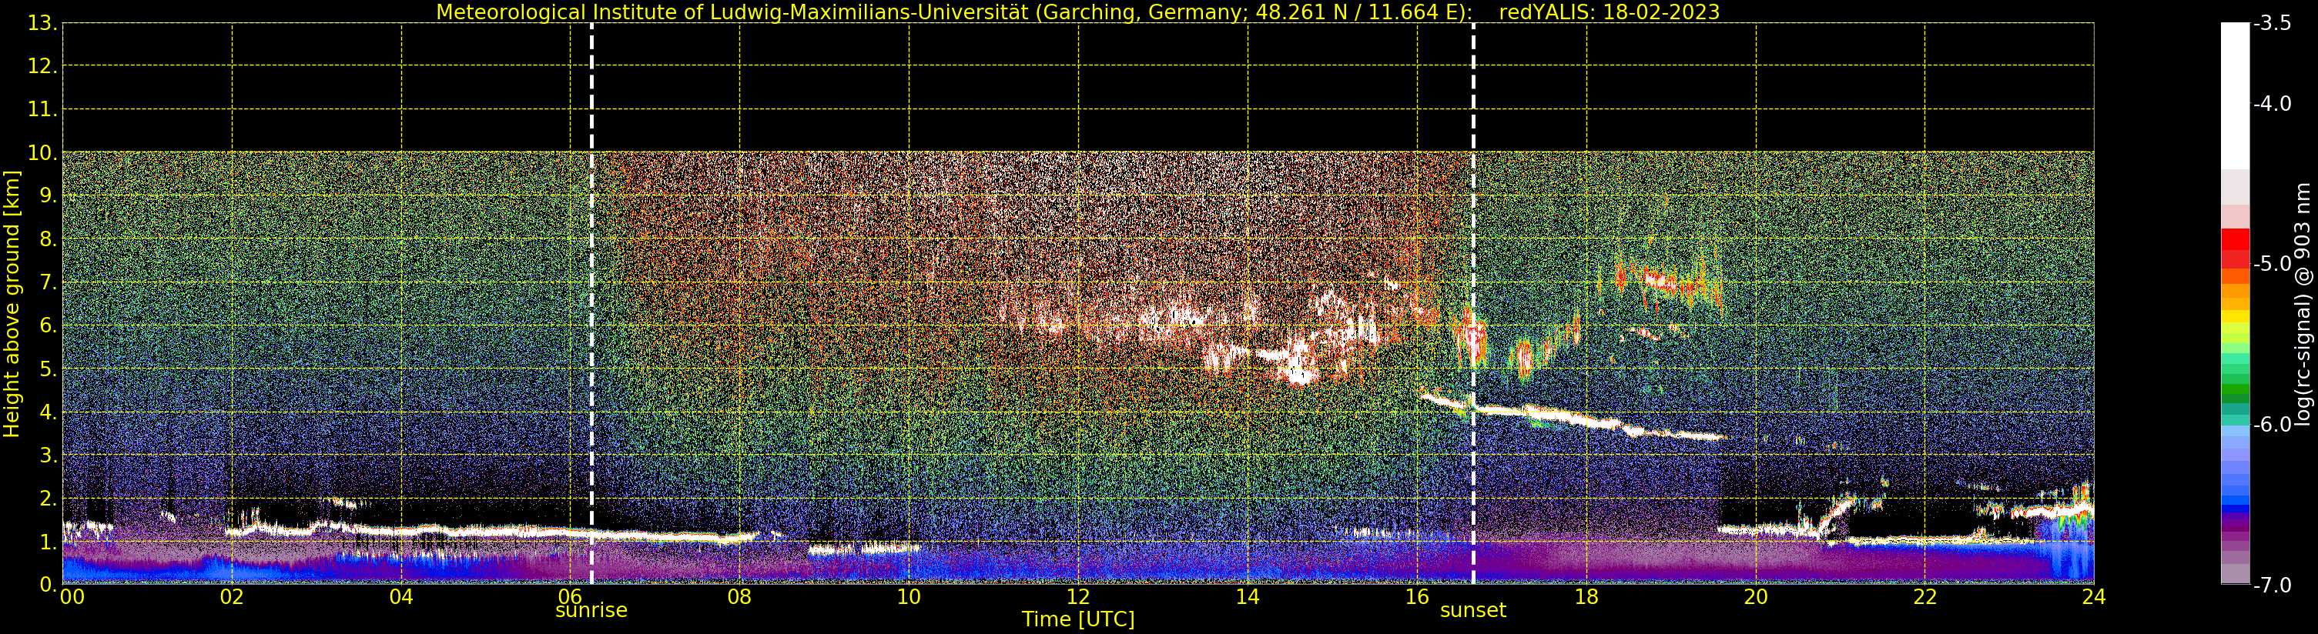Click the dashed white sunset marker line
Image resolution: width=2318 pixels, height=634 pixels.
click(1473, 304)
